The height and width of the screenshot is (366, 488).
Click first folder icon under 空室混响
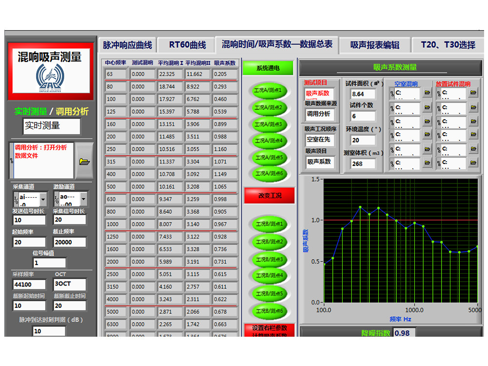[x=427, y=92]
